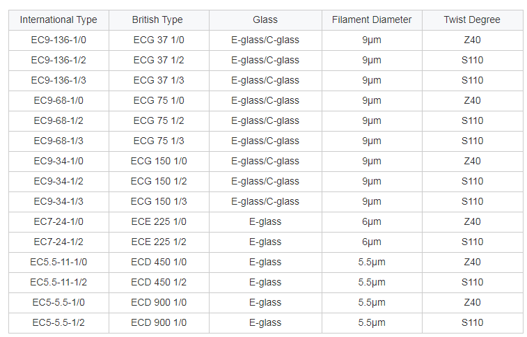Click the ECE 225 1/0 cell
The image size is (527, 337).
[x=159, y=221]
